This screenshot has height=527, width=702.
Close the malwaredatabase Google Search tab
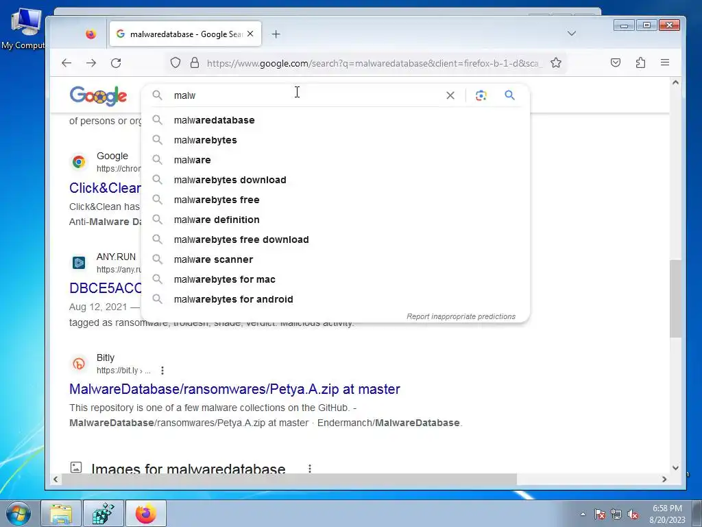[250, 34]
